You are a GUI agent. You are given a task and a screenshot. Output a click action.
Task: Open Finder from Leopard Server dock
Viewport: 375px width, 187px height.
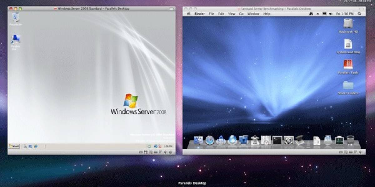click(x=199, y=140)
